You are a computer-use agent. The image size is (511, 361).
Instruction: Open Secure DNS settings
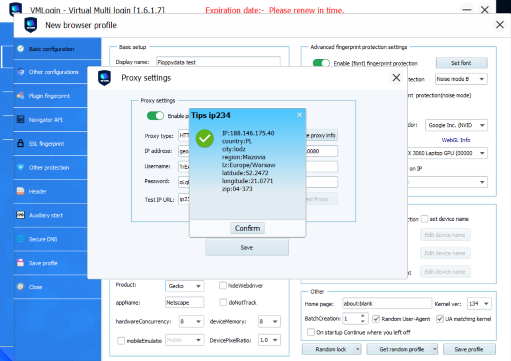[x=50, y=239]
